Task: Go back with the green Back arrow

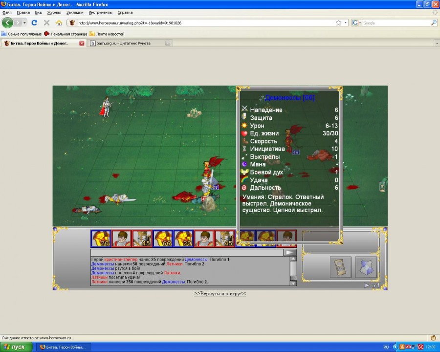Action: [7, 23]
